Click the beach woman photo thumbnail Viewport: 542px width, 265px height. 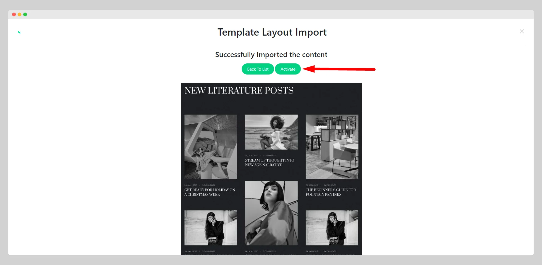click(271, 132)
